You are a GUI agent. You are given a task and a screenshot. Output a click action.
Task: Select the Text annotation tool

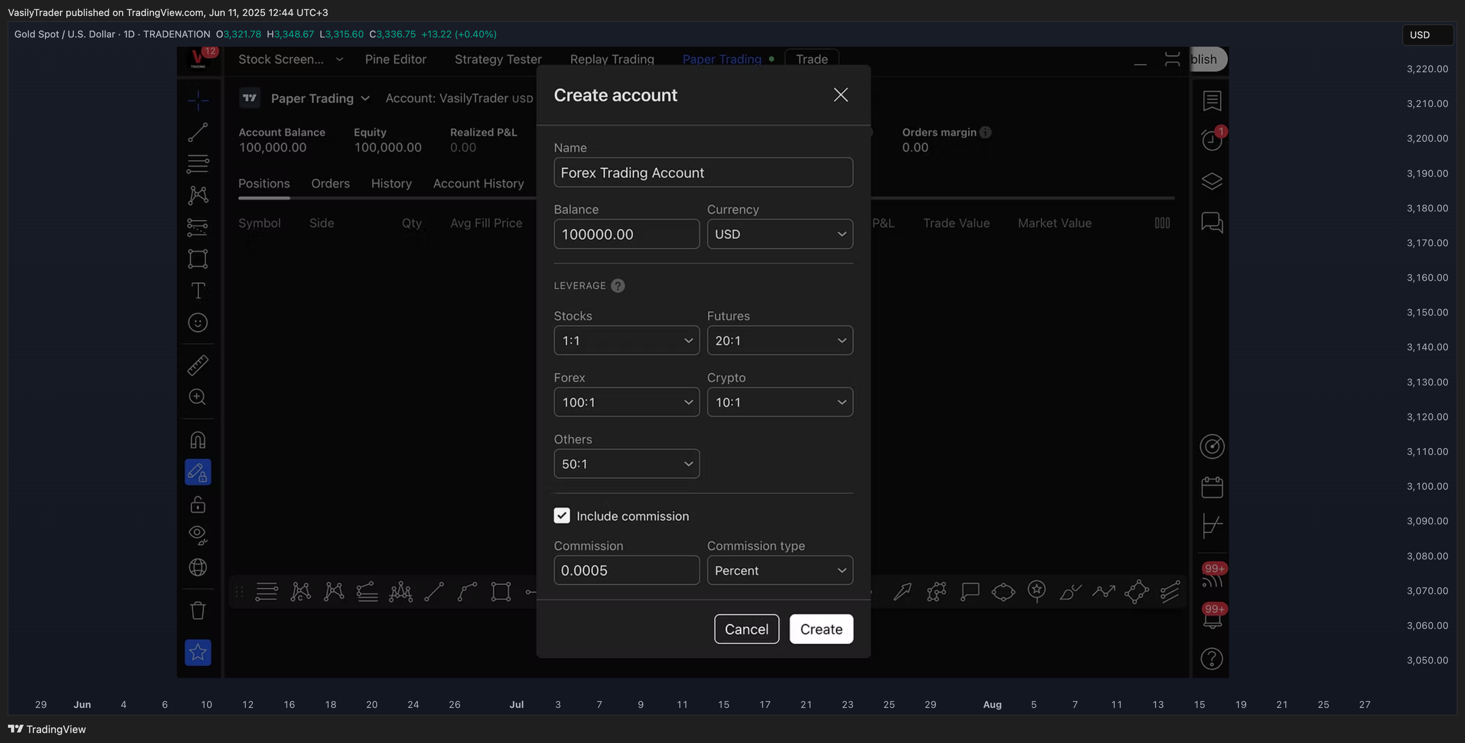[198, 290]
